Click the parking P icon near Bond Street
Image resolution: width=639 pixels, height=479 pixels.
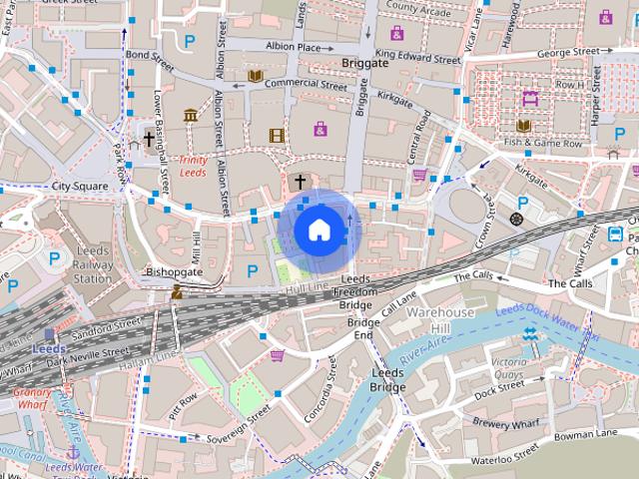pyautogui.click(x=189, y=40)
